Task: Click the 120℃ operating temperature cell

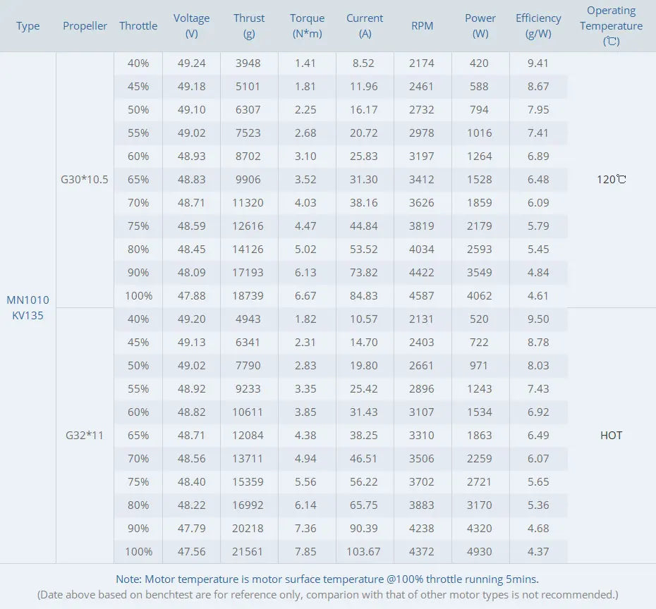Action: click(611, 180)
